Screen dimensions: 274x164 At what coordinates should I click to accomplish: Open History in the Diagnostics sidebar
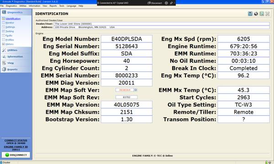pyautogui.click(x=10, y=44)
